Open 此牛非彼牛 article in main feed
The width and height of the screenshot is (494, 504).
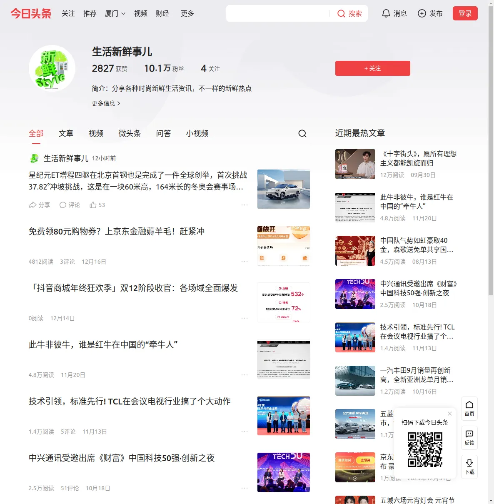103,345
